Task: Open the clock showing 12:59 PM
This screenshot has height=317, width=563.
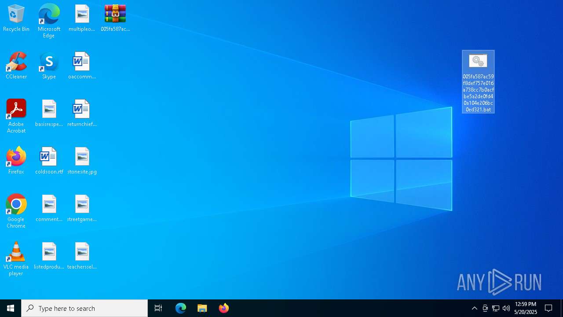Action: pyautogui.click(x=526, y=308)
